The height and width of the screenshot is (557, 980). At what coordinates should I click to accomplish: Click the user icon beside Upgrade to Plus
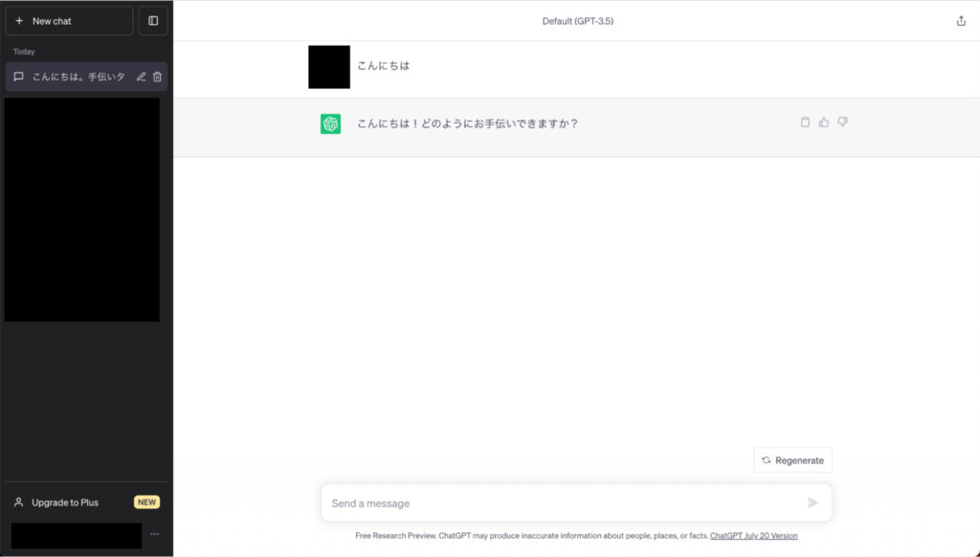tap(19, 502)
